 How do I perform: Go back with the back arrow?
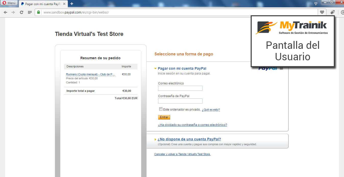click(x=5, y=12)
